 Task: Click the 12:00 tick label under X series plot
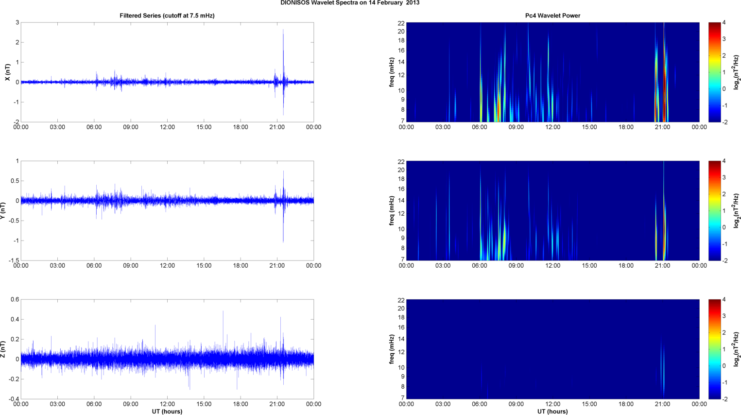point(167,127)
